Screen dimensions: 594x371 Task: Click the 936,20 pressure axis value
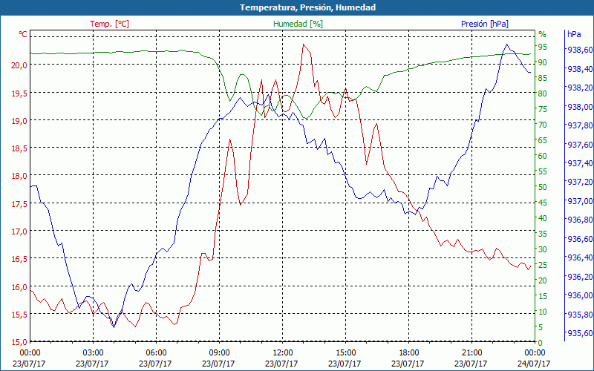580,277
